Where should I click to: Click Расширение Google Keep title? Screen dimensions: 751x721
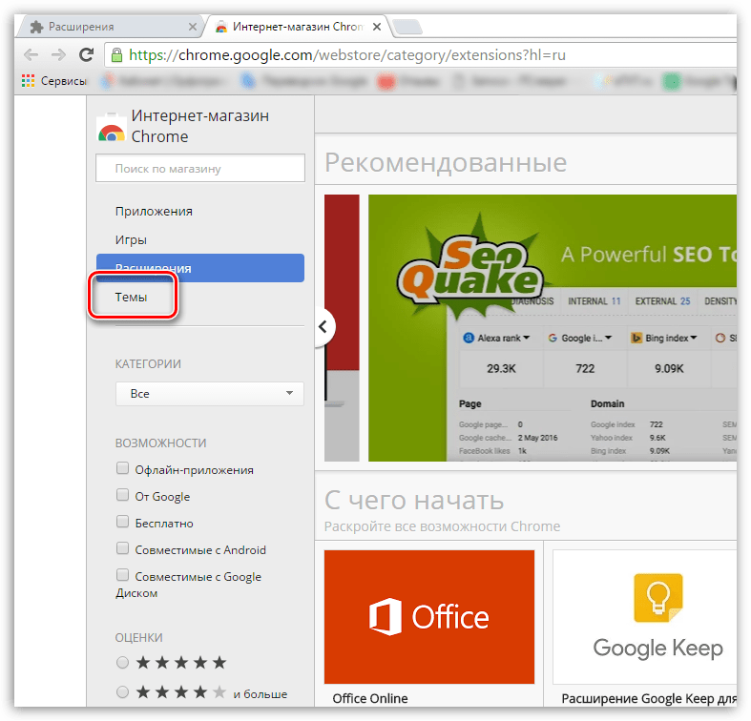click(649, 699)
